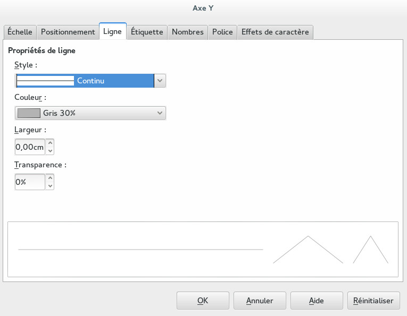Click the Gris 30% color swatch
Screen dimensions: 407x316
(x=29, y=113)
